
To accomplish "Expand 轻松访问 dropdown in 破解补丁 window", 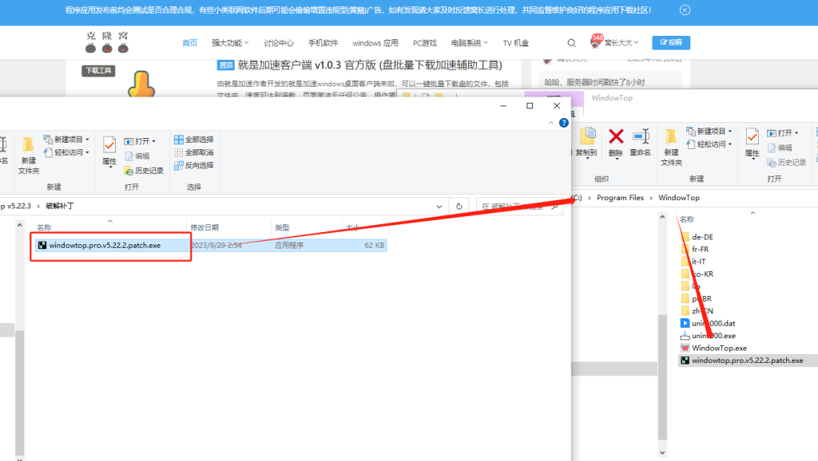I will [x=88, y=152].
